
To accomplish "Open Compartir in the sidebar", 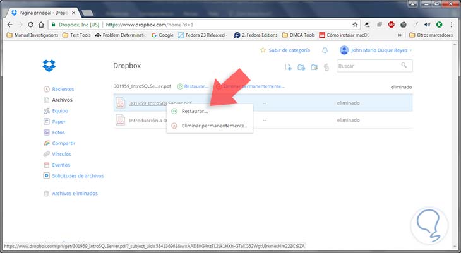I will point(64,143).
